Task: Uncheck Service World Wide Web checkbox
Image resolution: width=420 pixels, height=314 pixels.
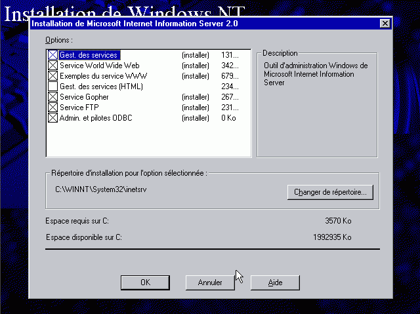Action: coord(52,66)
